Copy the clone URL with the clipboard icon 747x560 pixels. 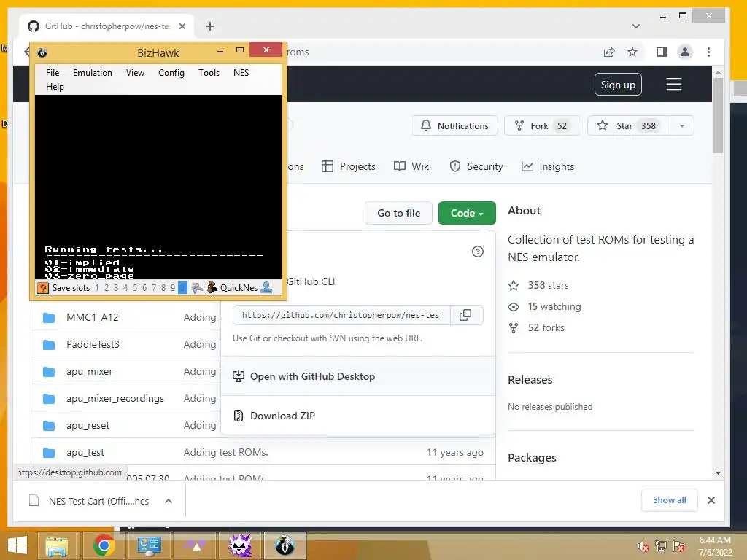click(465, 315)
